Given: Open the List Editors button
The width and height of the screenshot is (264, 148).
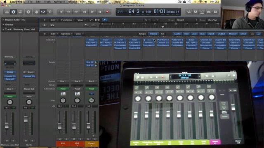Looking at the screenshot, I should 215,12.
